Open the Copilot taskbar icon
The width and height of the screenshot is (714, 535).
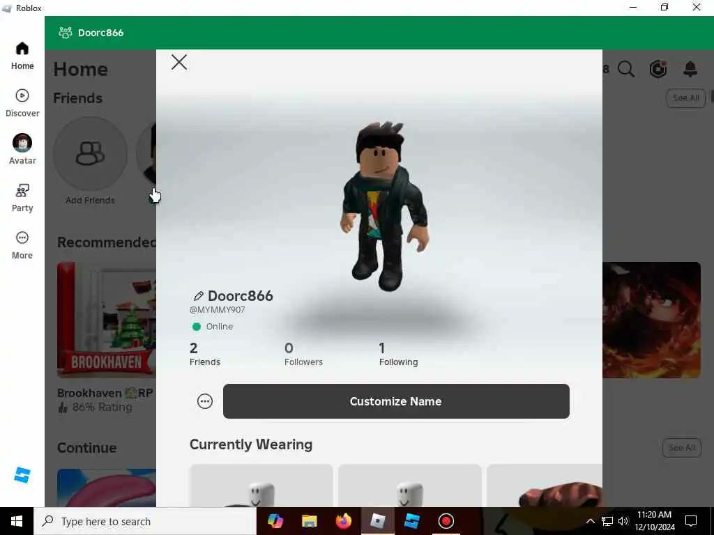[275, 521]
